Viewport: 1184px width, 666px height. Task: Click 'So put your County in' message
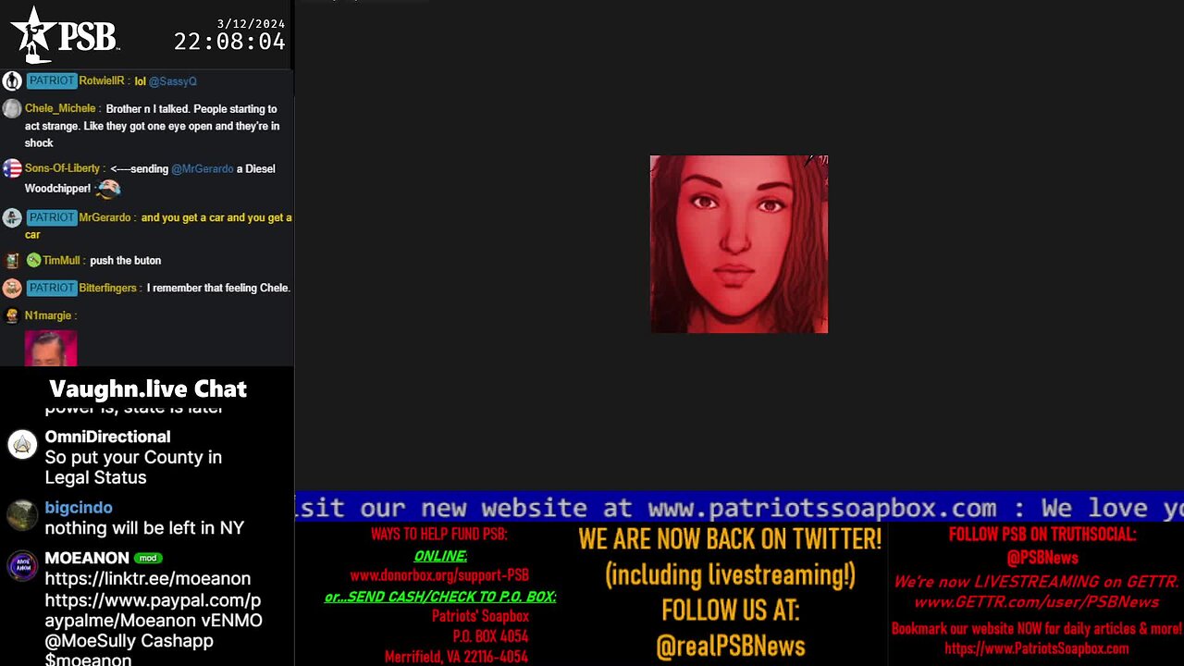click(133, 457)
